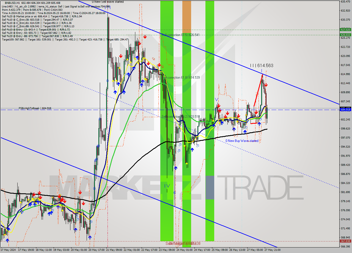Click the 620.095 price axis label
352x253 pixels.
click(345, 56)
